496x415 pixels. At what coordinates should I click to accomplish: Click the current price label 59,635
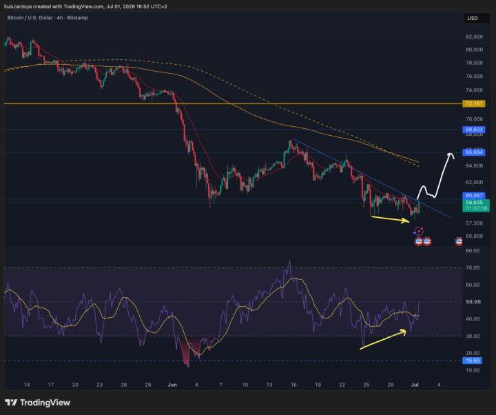tap(474, 203)
